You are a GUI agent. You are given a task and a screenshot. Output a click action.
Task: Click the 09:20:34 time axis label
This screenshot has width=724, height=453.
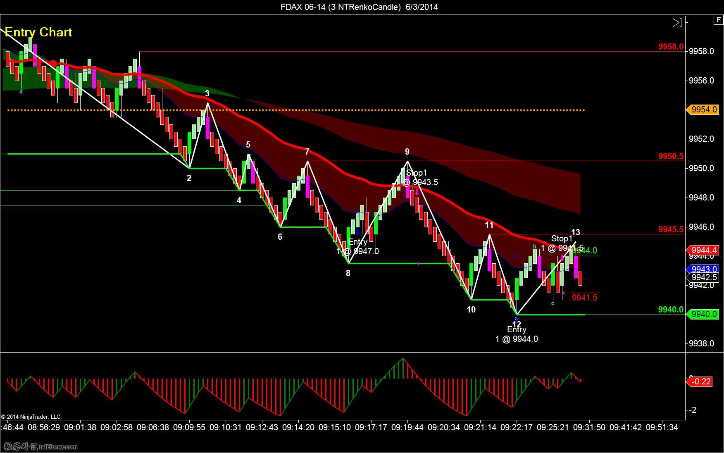(x=444, y=427)
